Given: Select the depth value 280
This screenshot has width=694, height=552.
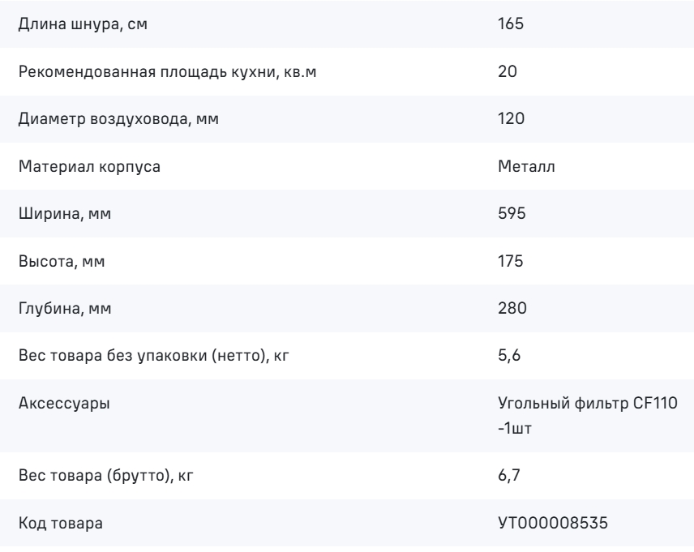Looking at the screenshot, I should (512, 308).
